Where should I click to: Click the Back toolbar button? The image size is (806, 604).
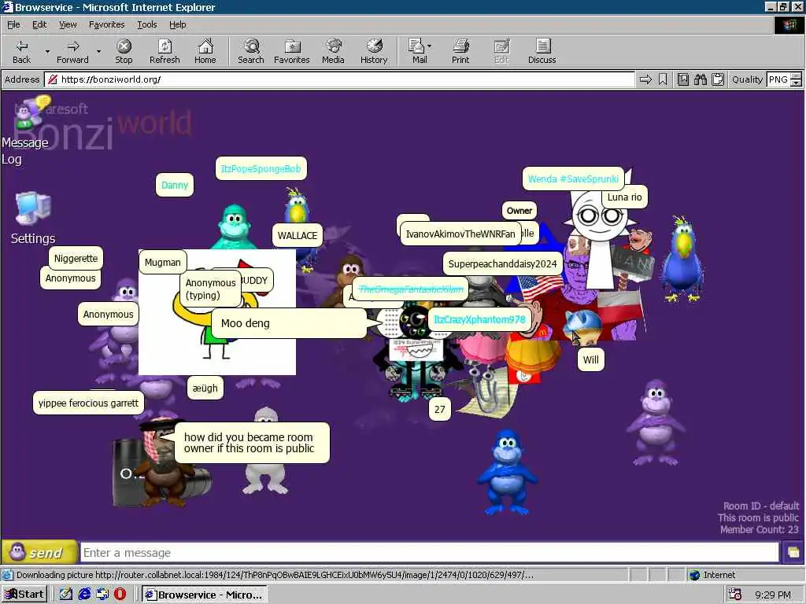[21, 51]
